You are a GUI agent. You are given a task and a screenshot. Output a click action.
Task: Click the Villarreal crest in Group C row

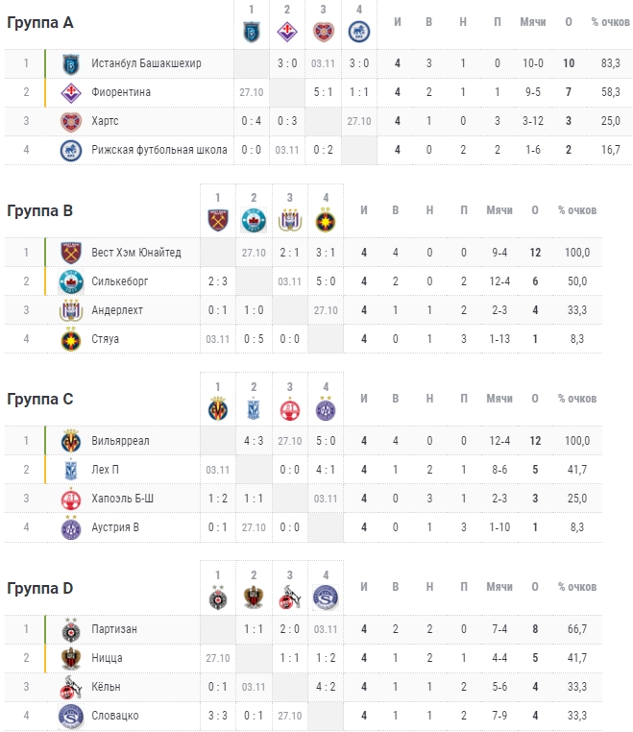point(71,441)
